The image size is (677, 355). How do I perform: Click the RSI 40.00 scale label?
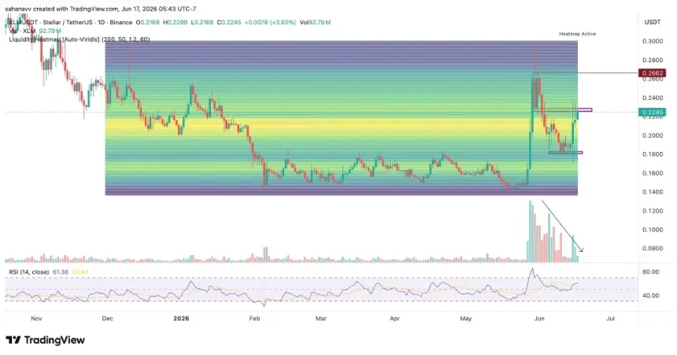[651, 295]
